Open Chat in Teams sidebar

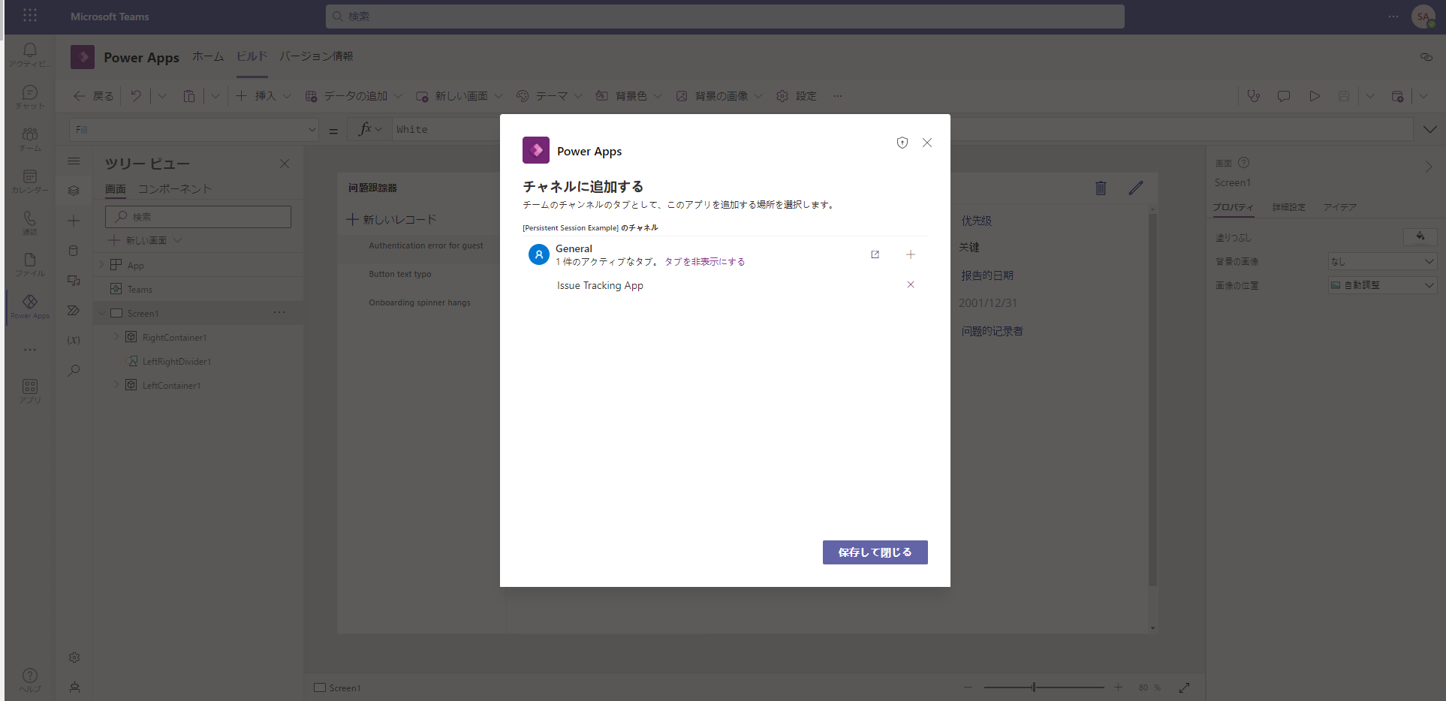point(30,96)
